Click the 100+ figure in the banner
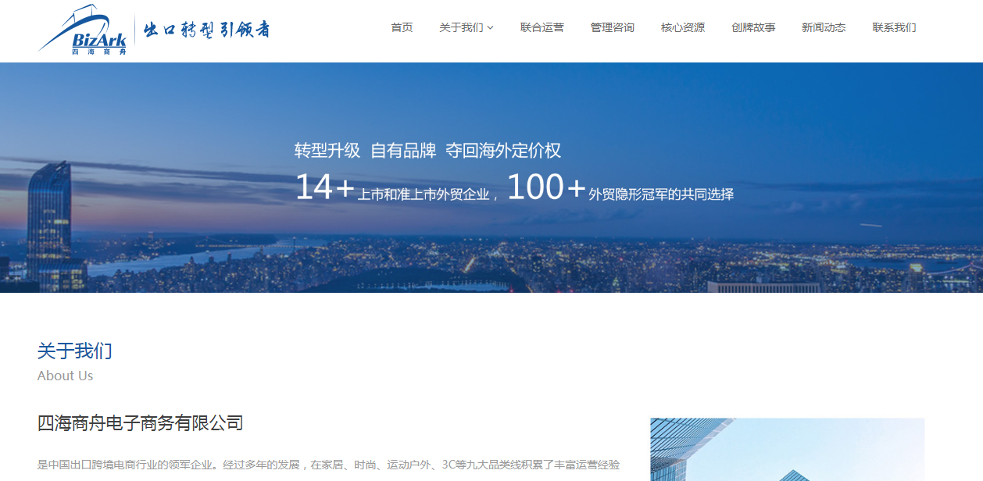 (x=546, y=188)
